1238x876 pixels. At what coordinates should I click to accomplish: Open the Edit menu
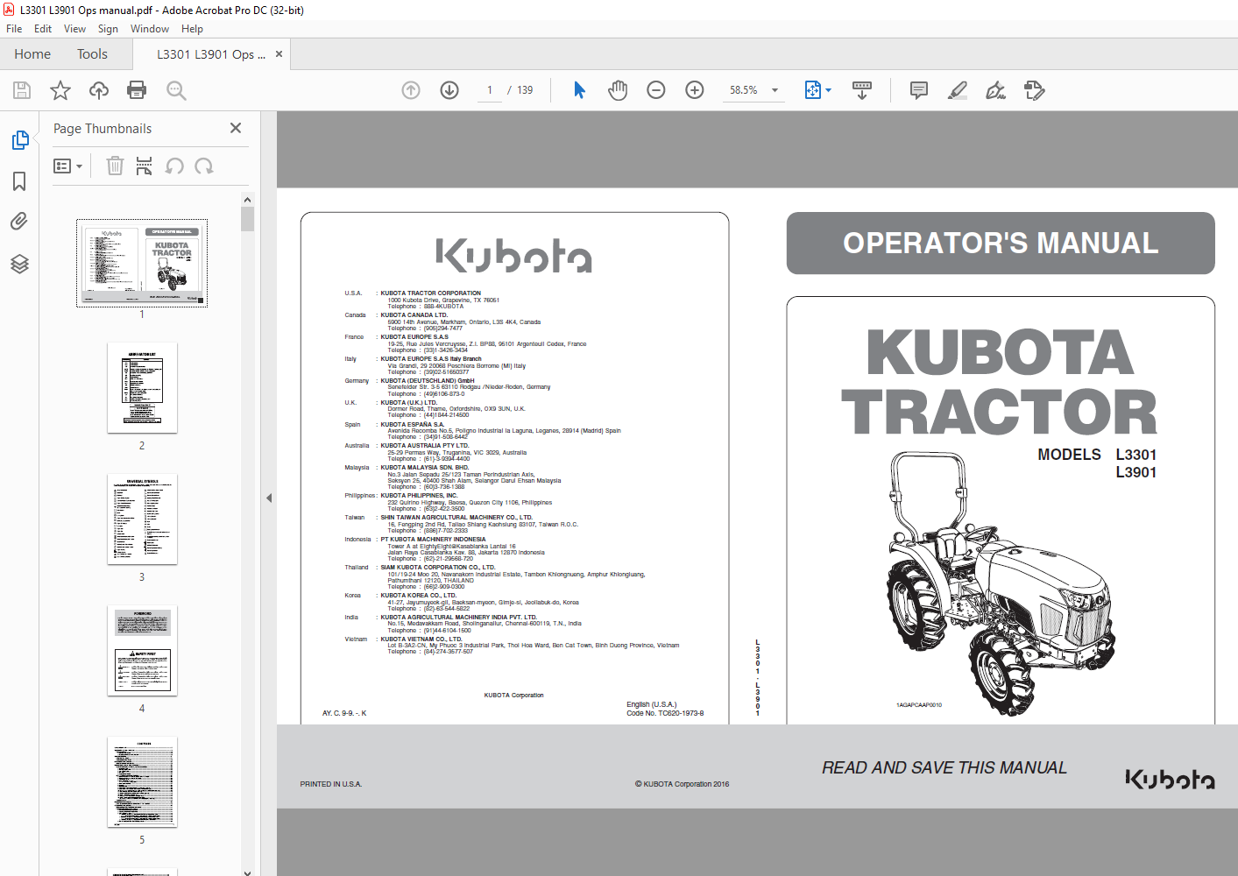(x=43, y=29)
